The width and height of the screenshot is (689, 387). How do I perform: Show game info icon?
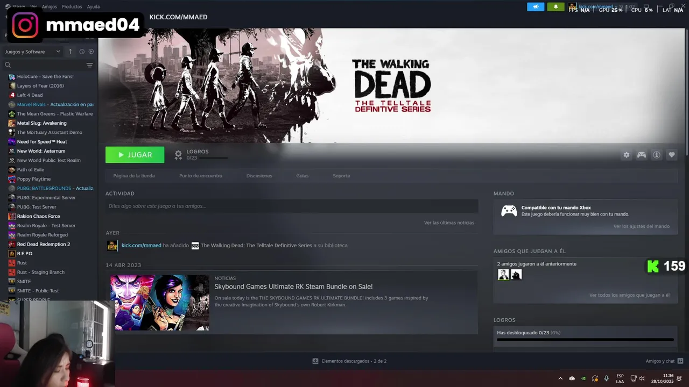(x=657, y=155)
